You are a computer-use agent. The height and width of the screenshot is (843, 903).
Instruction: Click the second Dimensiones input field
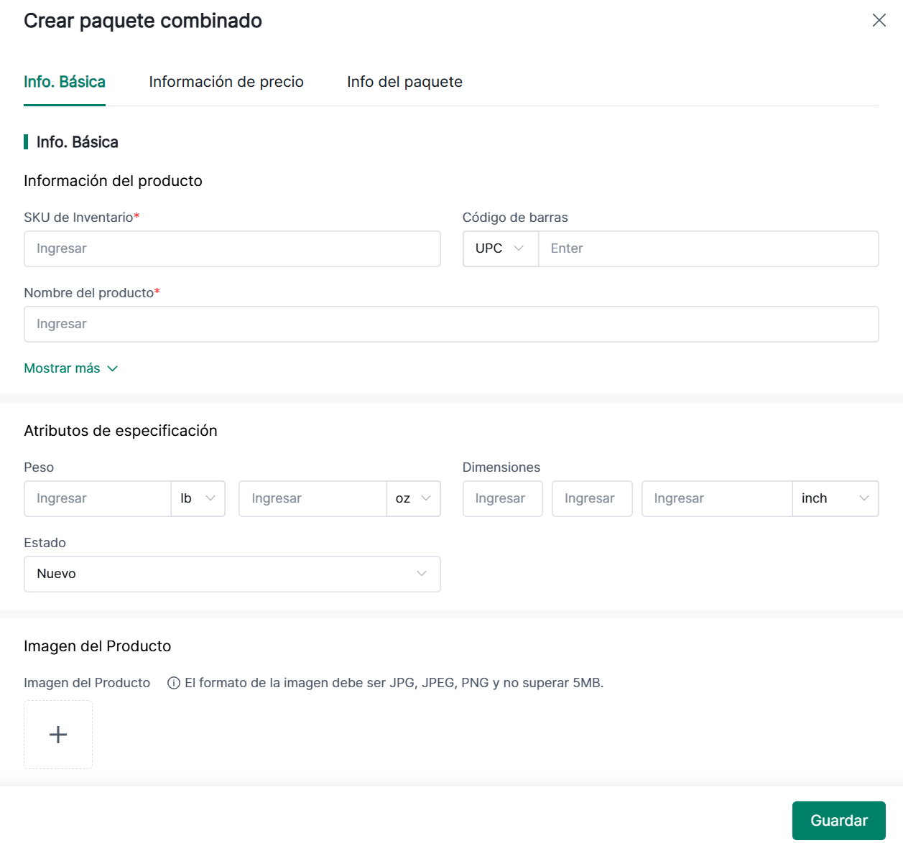(592, 498)
